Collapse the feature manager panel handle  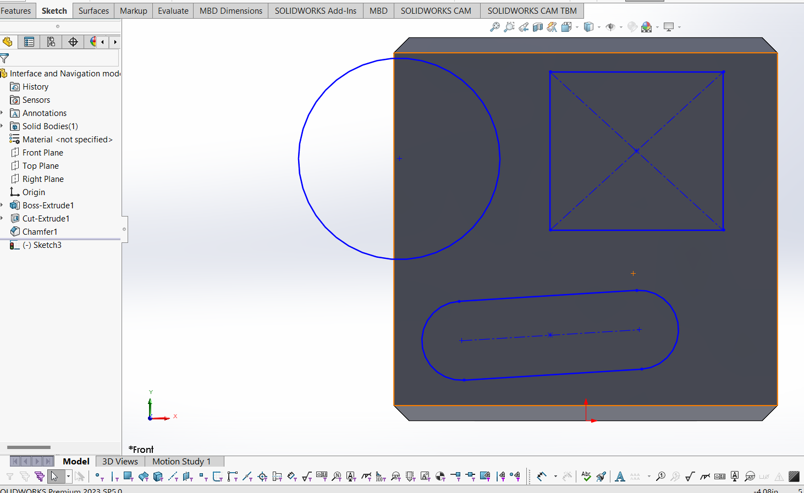[x=124, y=229]
